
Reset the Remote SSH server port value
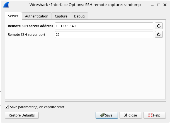159,35
